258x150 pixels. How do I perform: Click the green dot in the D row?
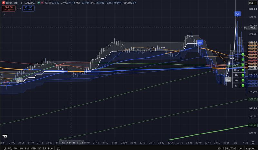[x=243, y=85]
